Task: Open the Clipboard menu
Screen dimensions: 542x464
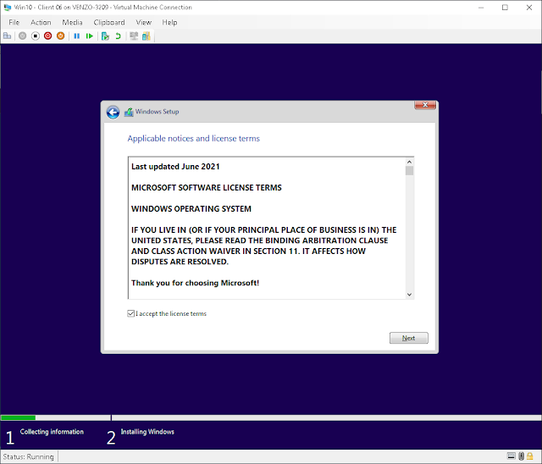Action: (x=109, y=23)
